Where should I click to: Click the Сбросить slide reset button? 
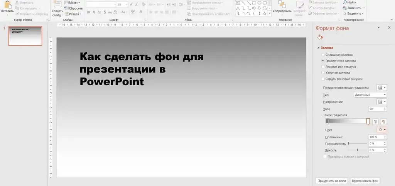click(74, 8)
